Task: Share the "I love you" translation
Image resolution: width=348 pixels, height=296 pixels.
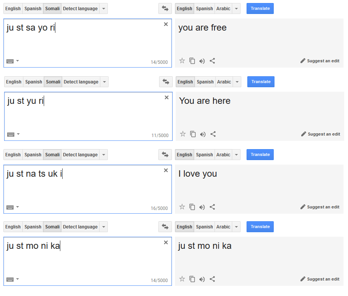Action: click(213, 207)
